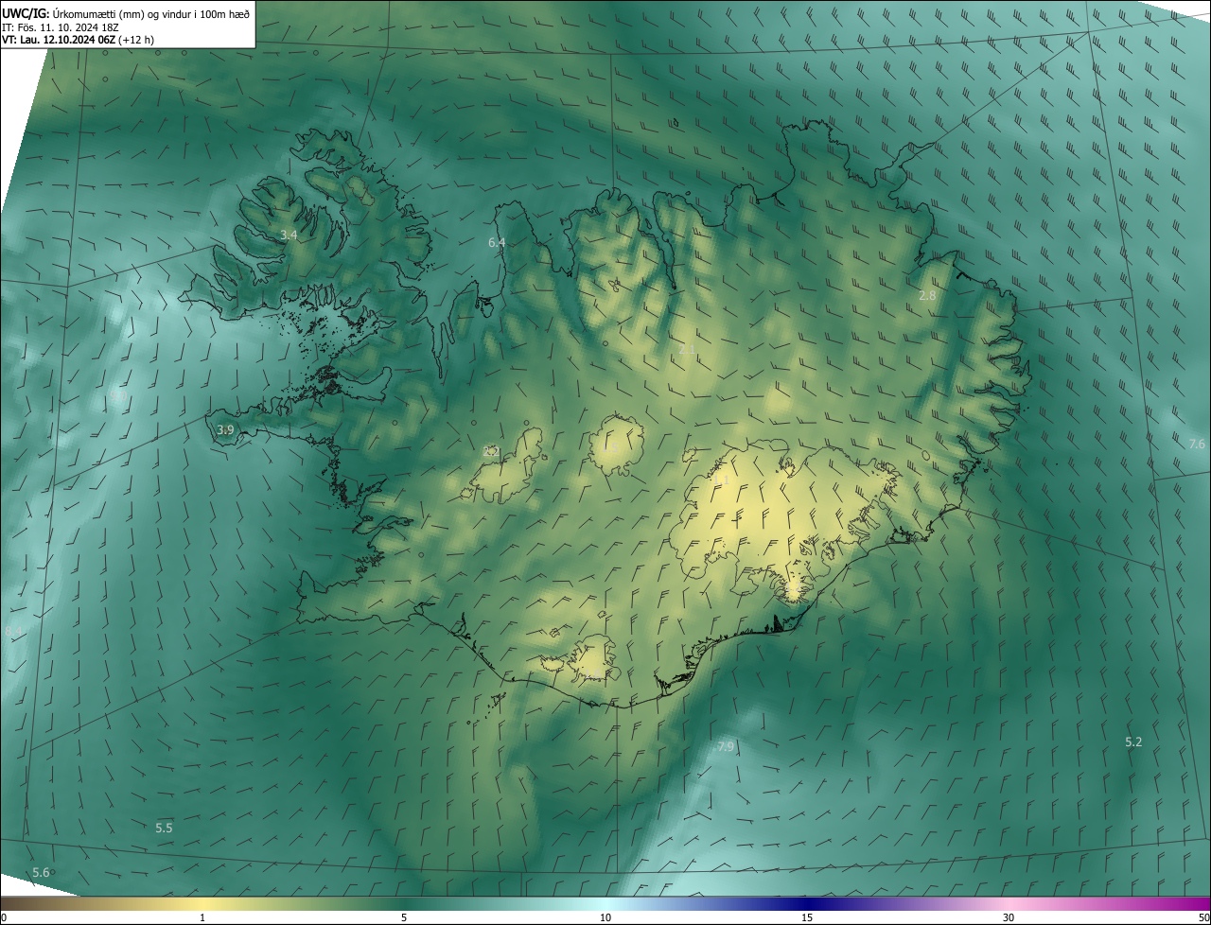Click the map value 5.6 near the bottom-left corner
Screen dimensions: 1211x925
click(x=41, y=873)
